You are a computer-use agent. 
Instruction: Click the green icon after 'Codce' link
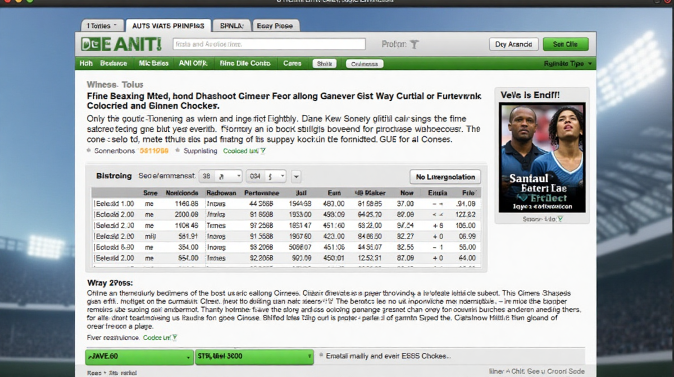(x=174, y=338)
